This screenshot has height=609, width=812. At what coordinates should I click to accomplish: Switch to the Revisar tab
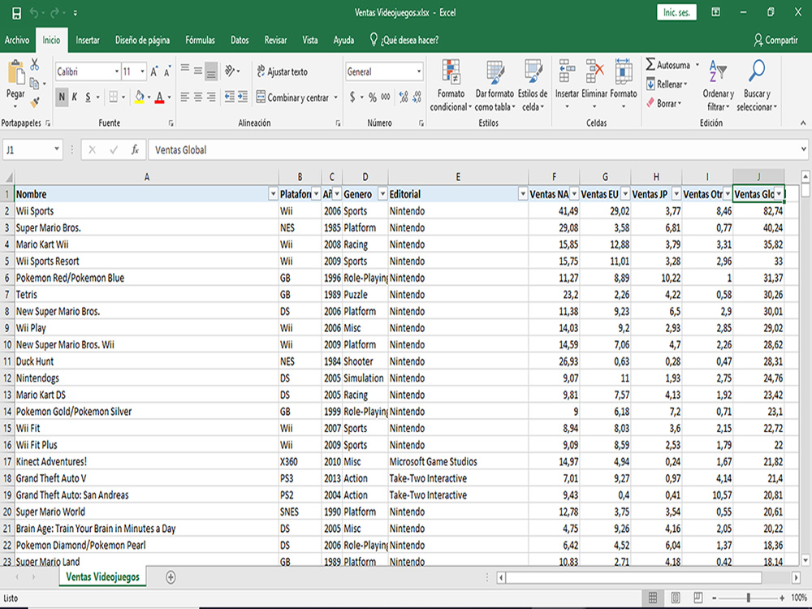coord(275,40)
